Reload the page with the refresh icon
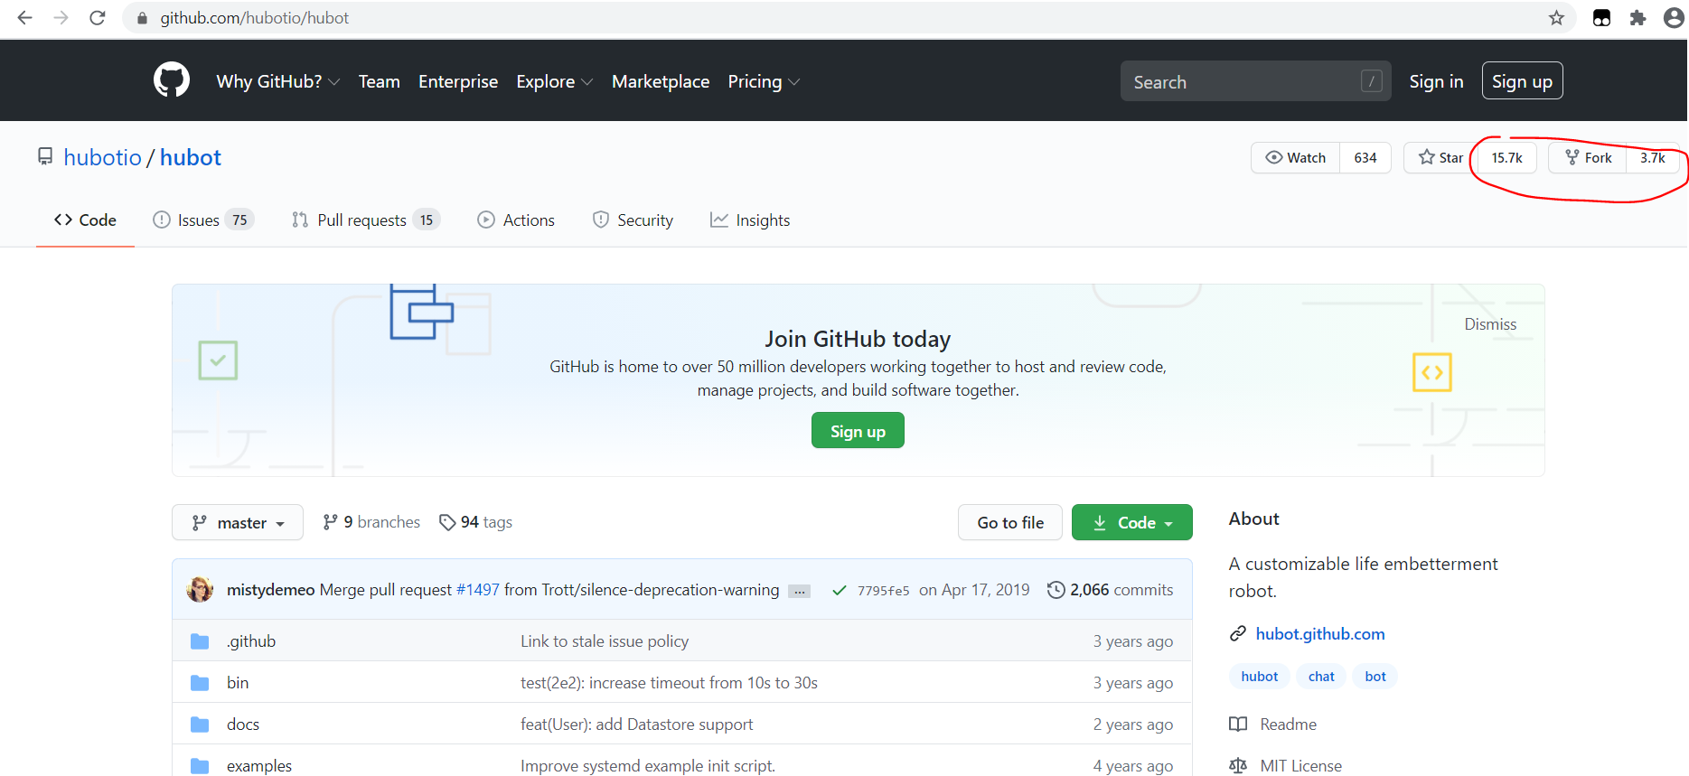 pos(98,18)
